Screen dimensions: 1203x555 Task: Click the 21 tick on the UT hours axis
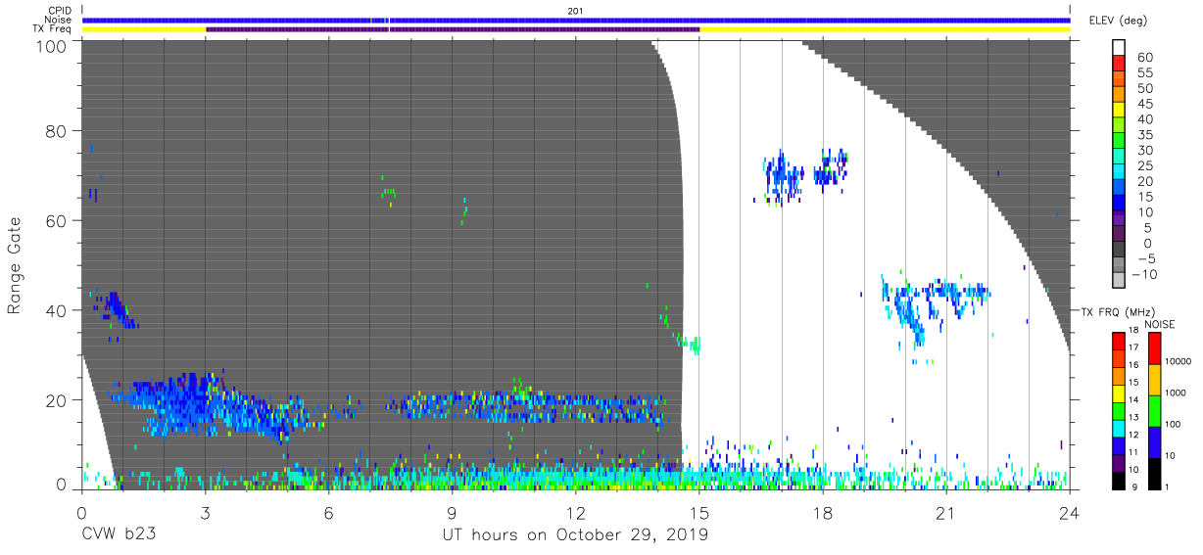[x=945, y=514]
